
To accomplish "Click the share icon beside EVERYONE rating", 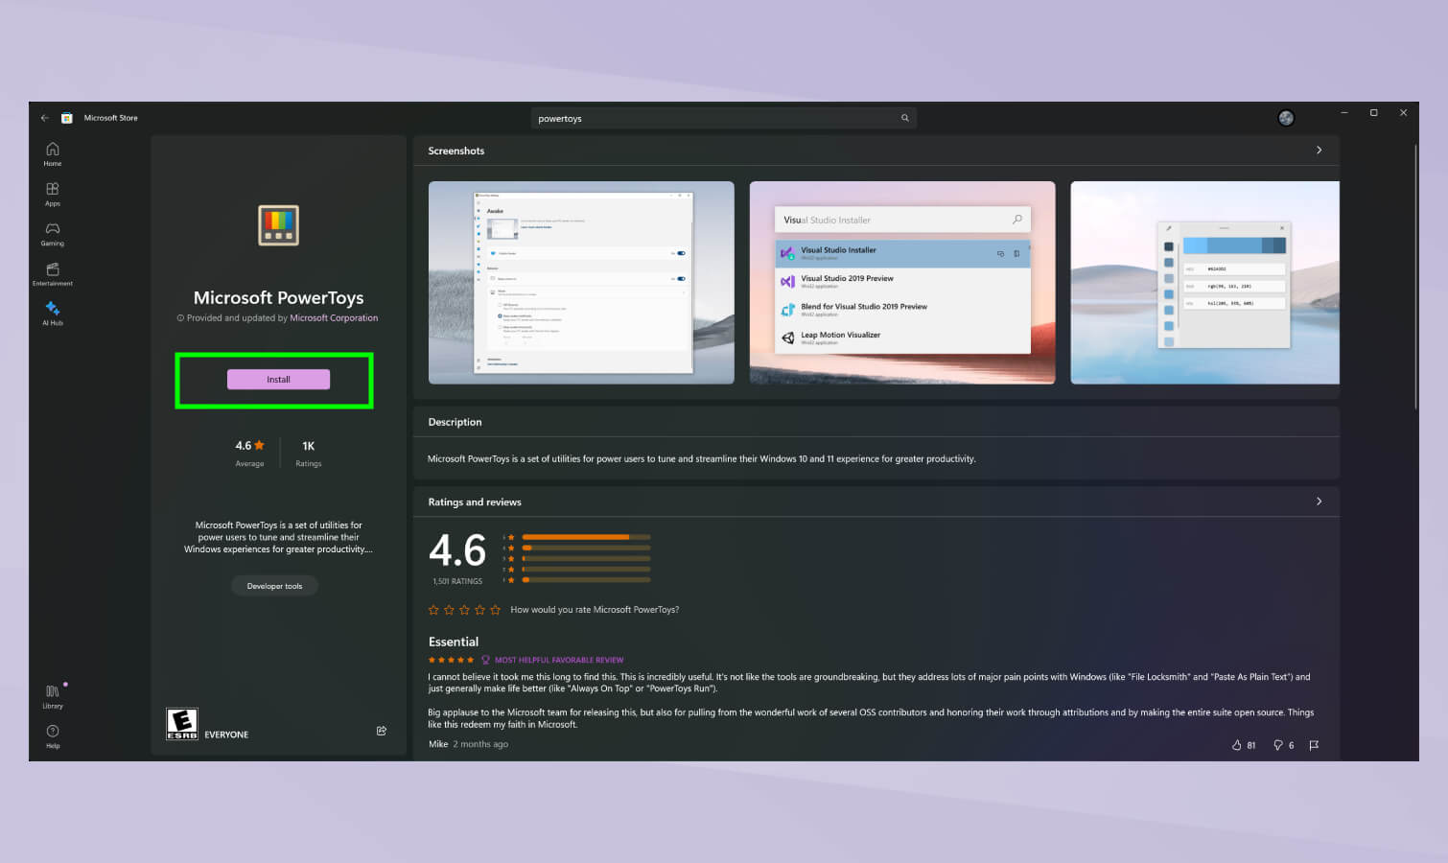I will [x=382, y=731].
